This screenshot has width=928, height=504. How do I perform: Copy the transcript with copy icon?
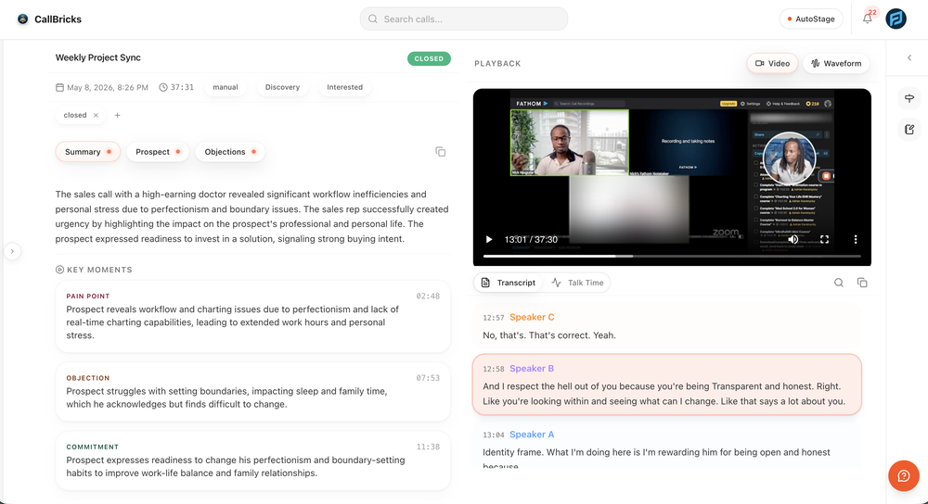(862, 283)
